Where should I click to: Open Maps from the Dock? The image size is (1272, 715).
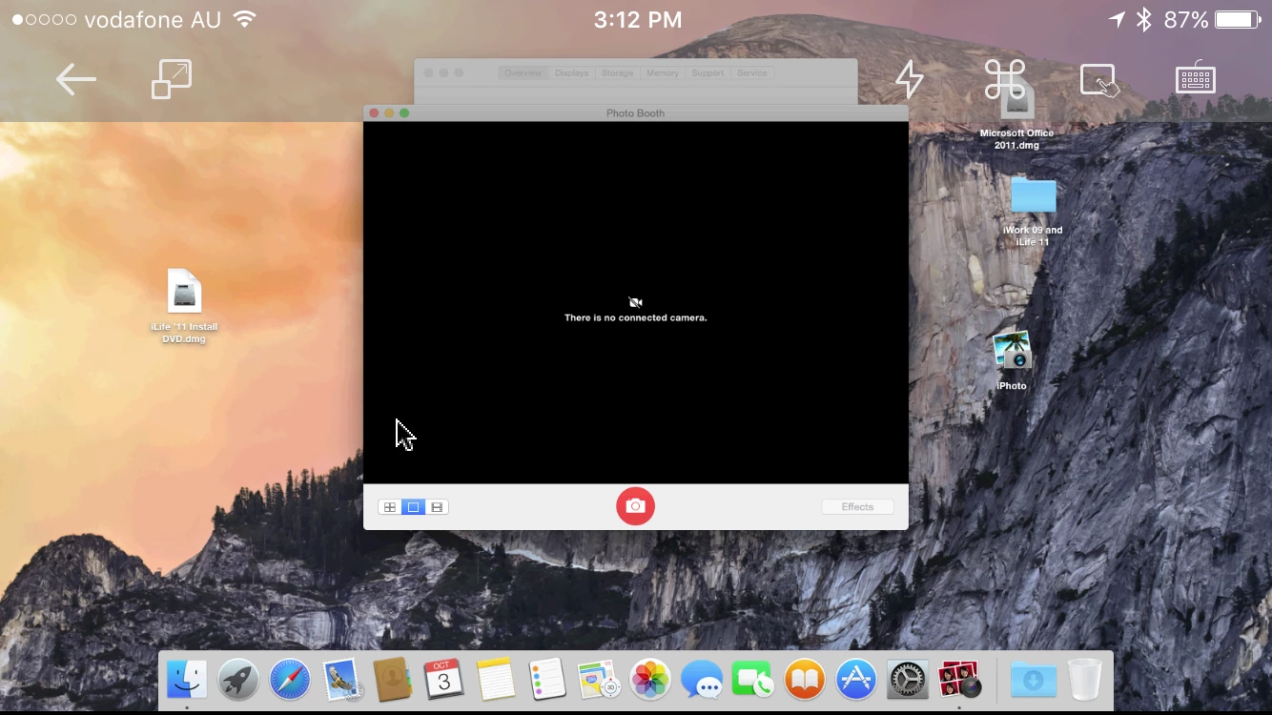[599, 681]
